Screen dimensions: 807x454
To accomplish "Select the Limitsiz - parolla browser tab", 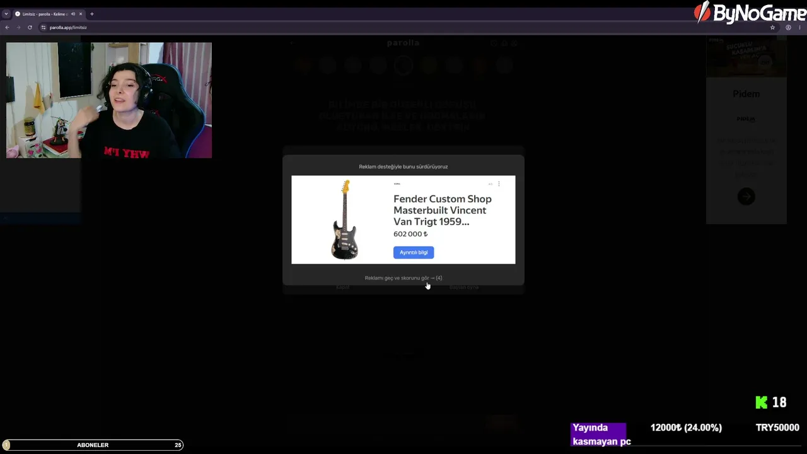I will pos(44,14).
